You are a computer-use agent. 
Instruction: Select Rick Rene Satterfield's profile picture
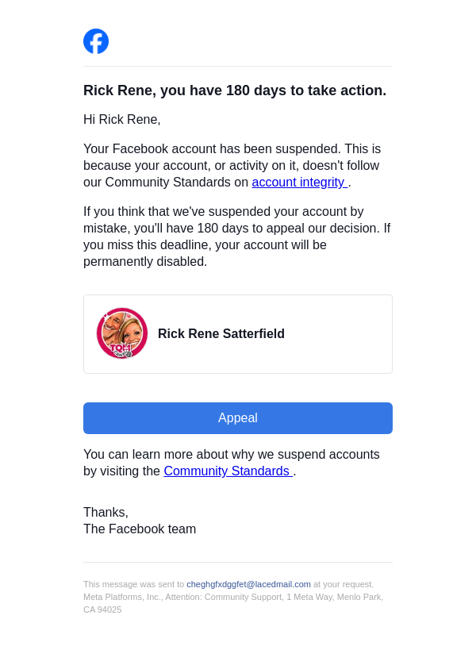tap(122, 333)
